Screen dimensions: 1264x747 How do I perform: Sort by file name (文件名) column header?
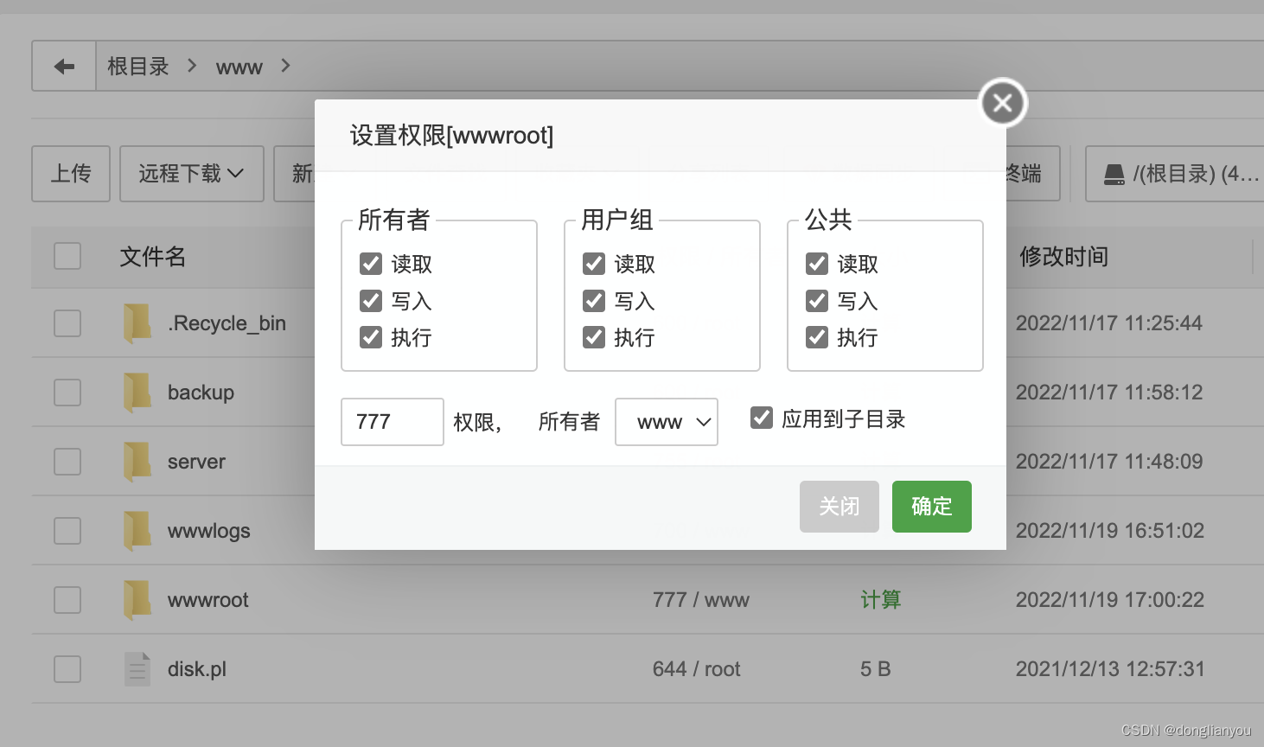click(x=153, y=257)
